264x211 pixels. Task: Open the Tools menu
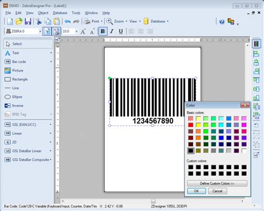coord(76,13)
